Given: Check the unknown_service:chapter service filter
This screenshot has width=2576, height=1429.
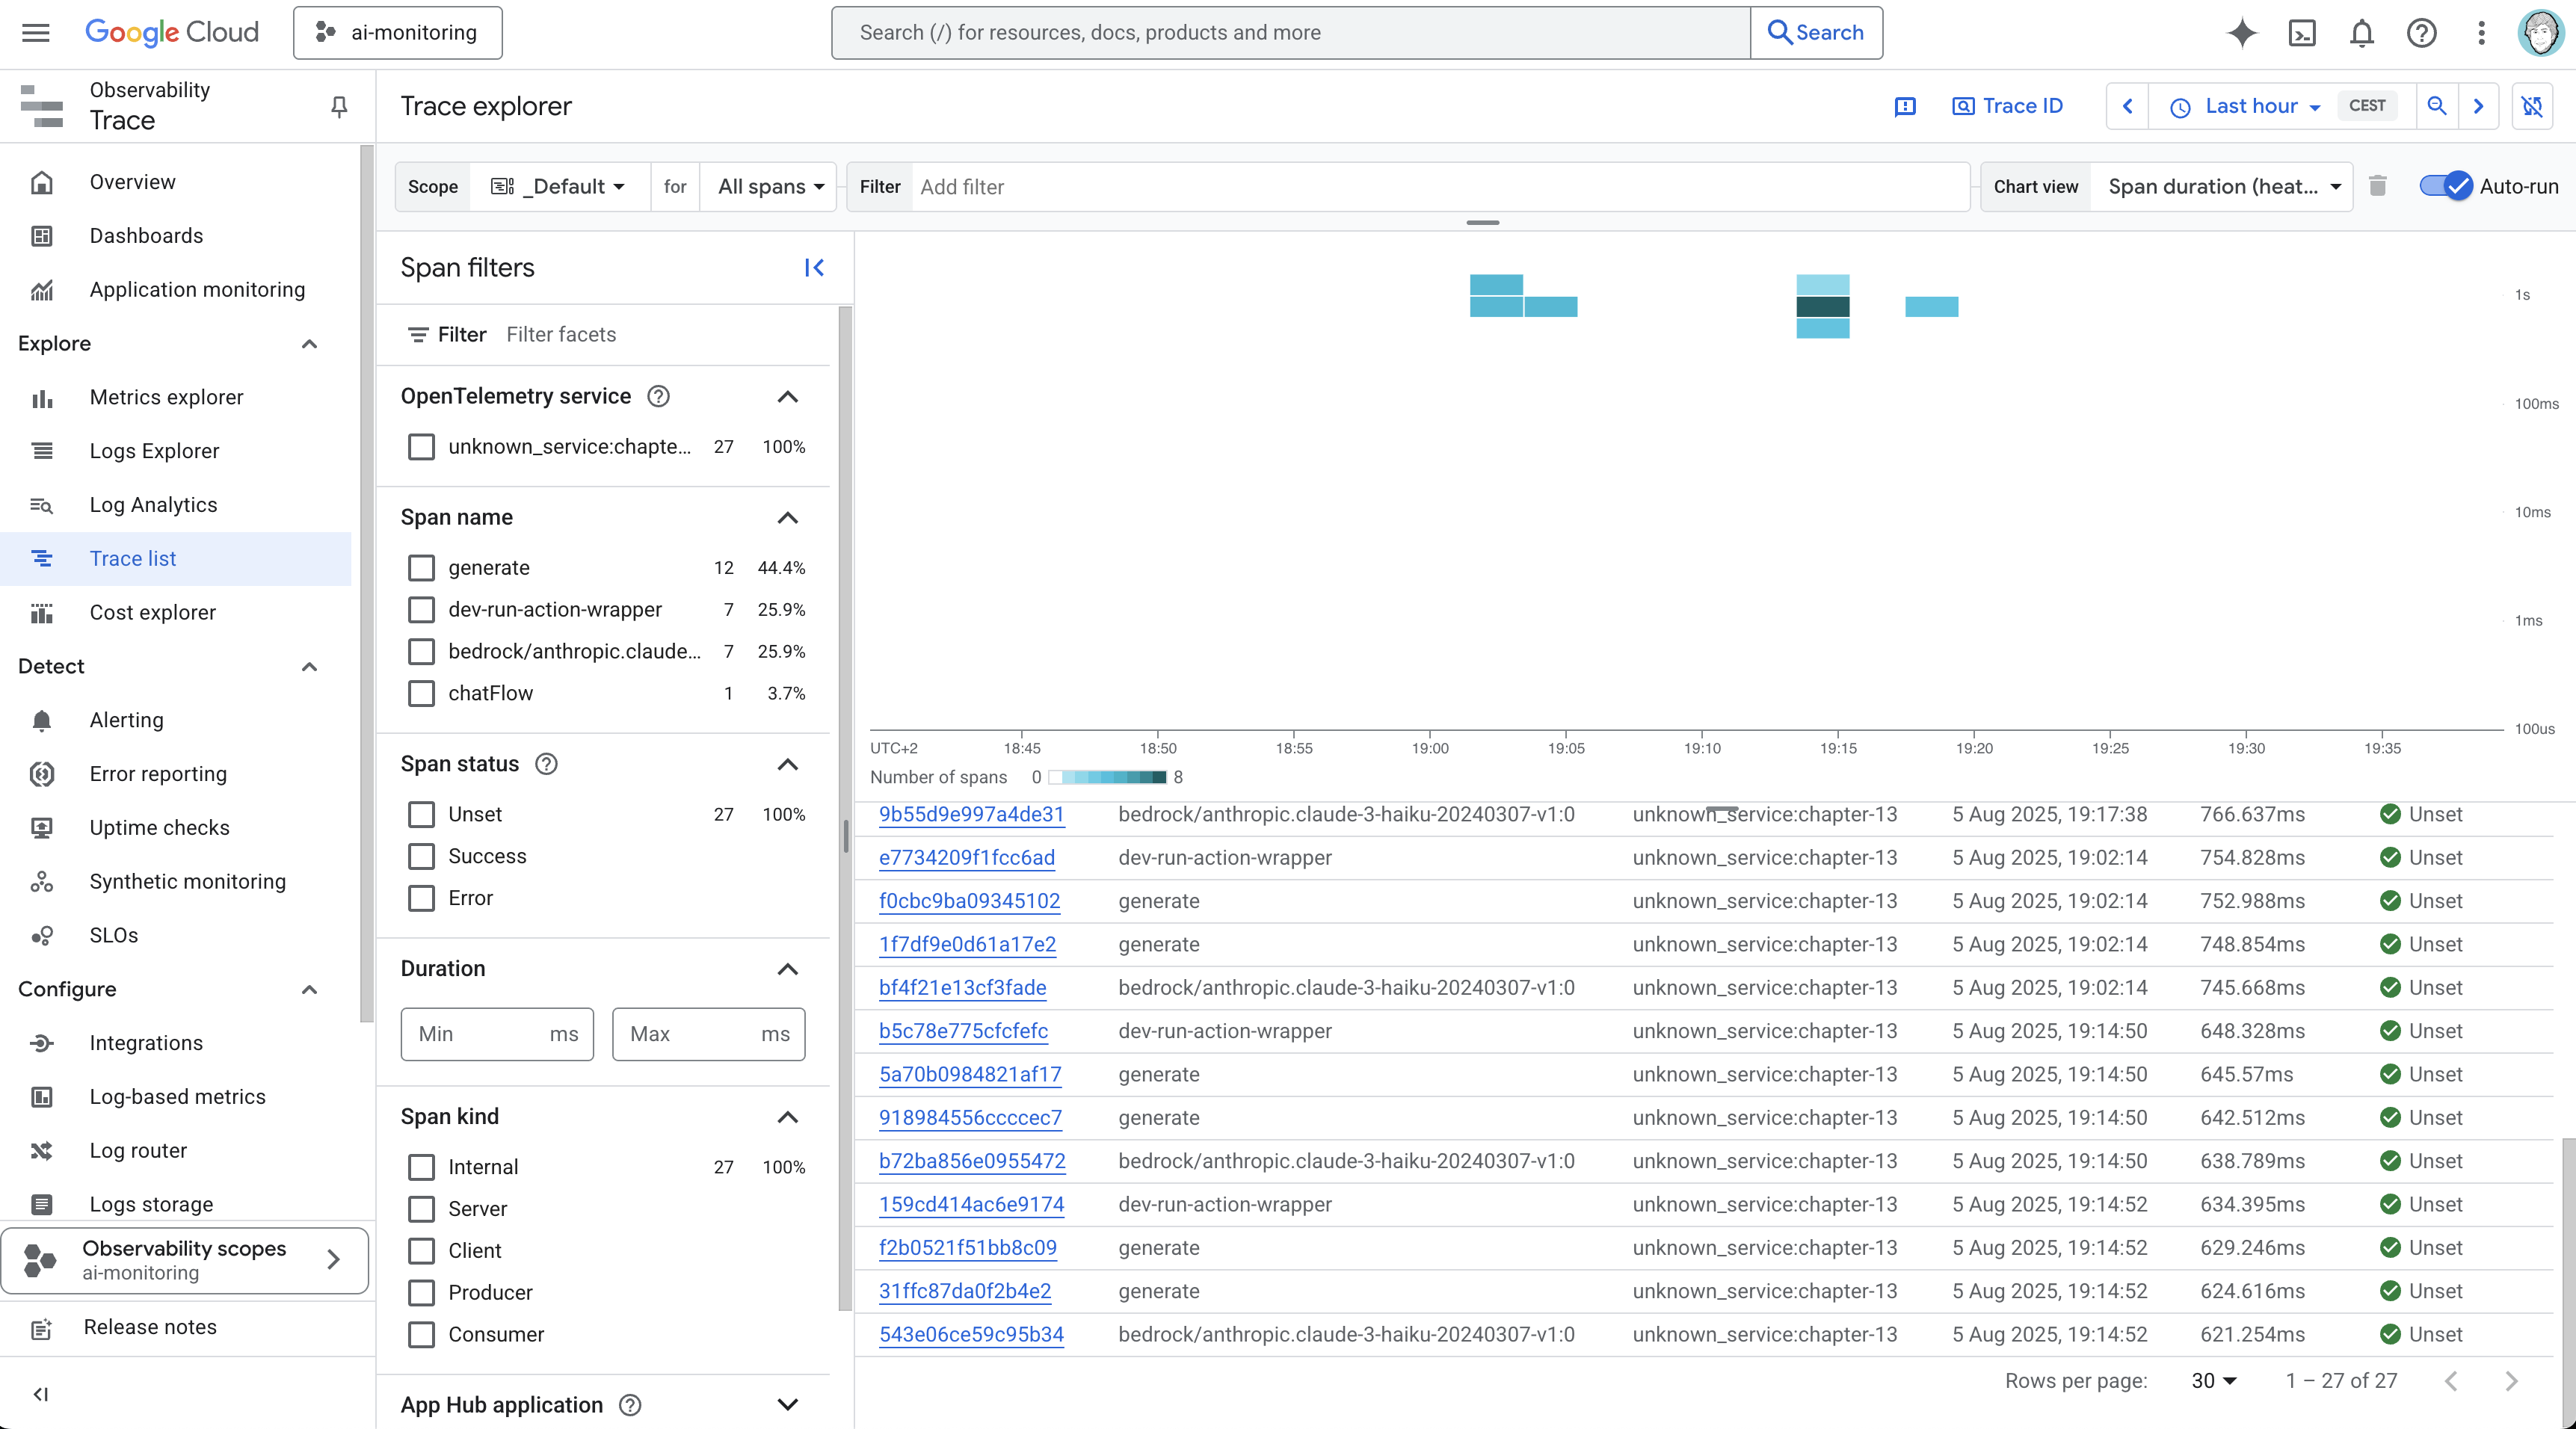Looking at the screenshot, I should tap(421, 447).
